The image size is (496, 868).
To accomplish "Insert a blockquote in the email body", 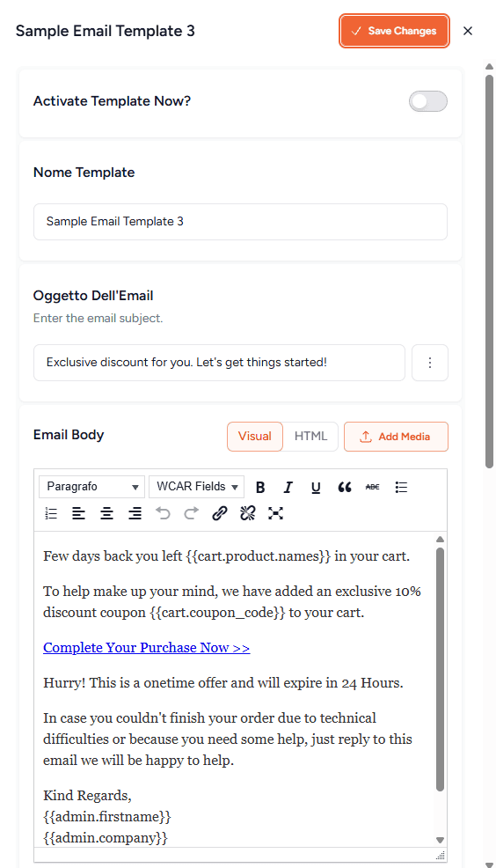I will coord(345,487).
